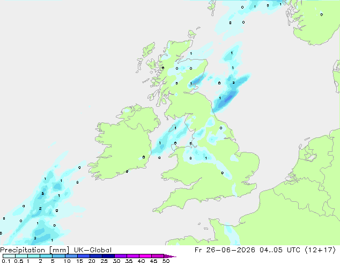This screenshot has width=340, height=263.
Task: Click the "Fr 26-06-2026" date text
Action: [225, 250]
